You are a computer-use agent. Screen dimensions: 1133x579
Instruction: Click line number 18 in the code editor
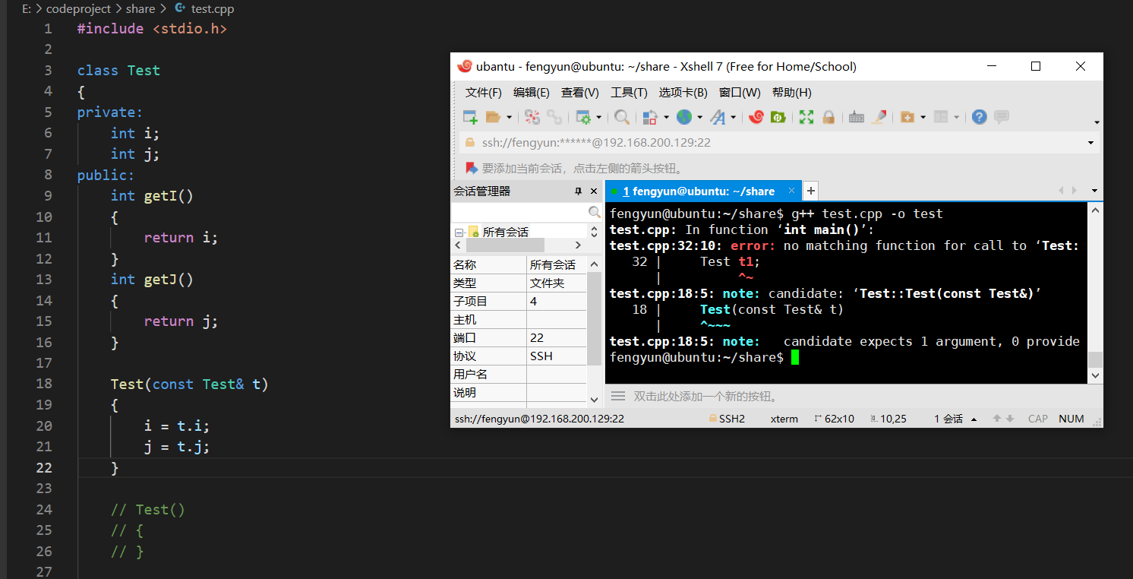(x=44, y=384)
